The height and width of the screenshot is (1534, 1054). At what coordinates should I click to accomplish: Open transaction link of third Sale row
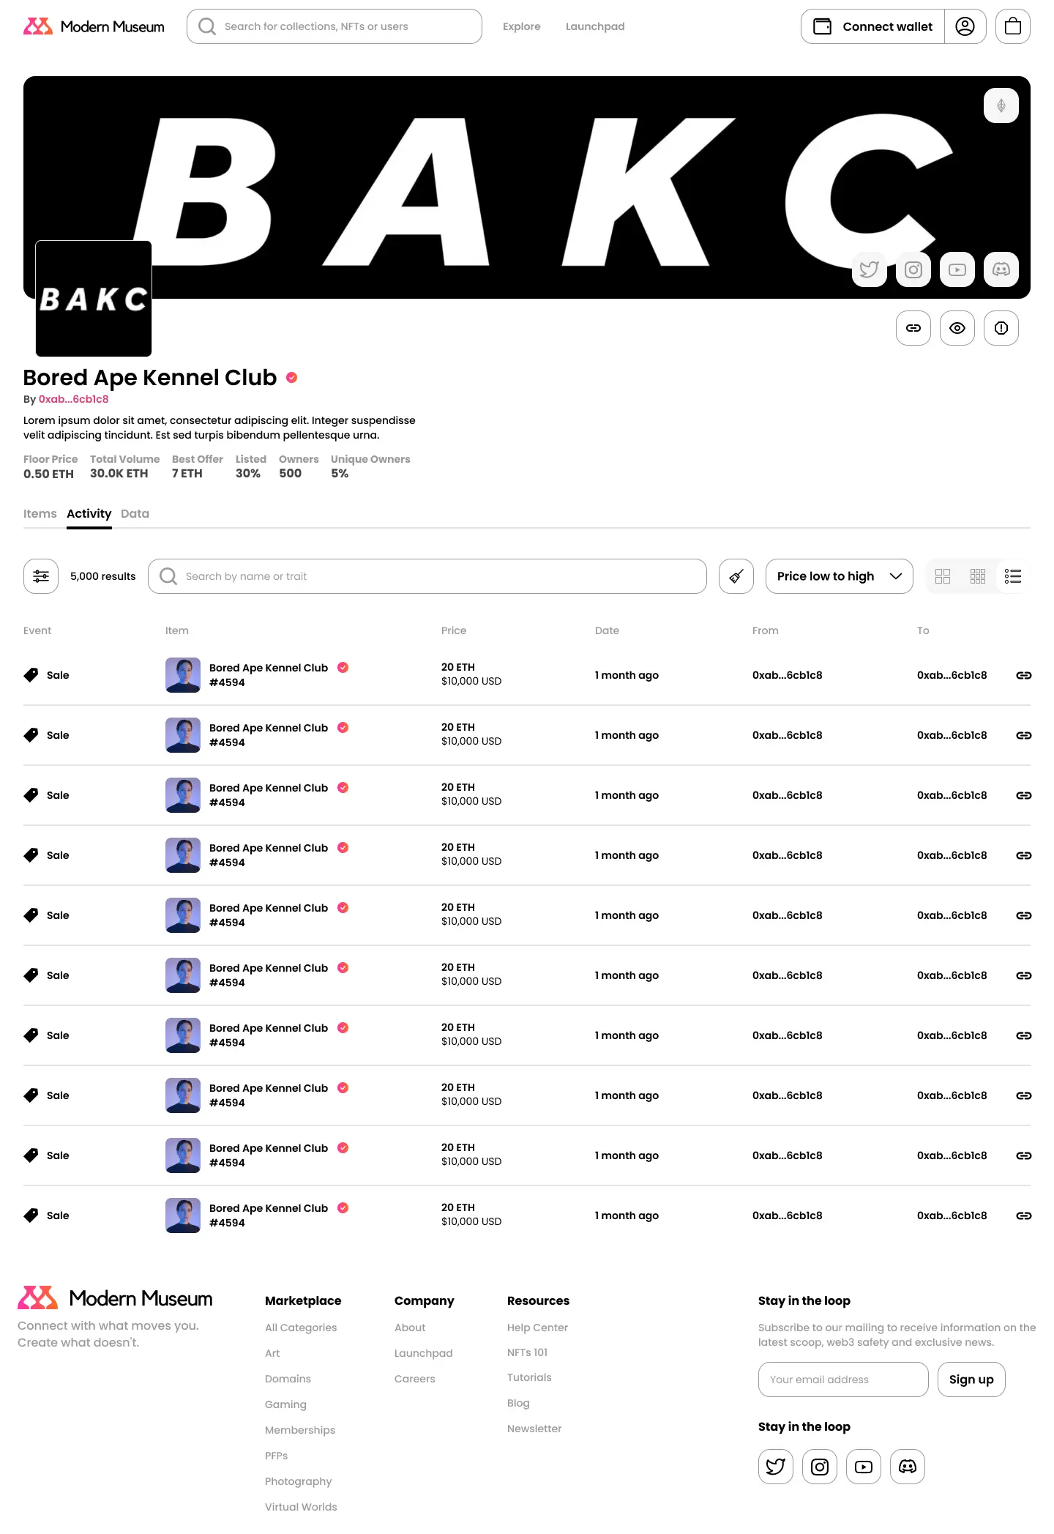(x=1024, y=795)
